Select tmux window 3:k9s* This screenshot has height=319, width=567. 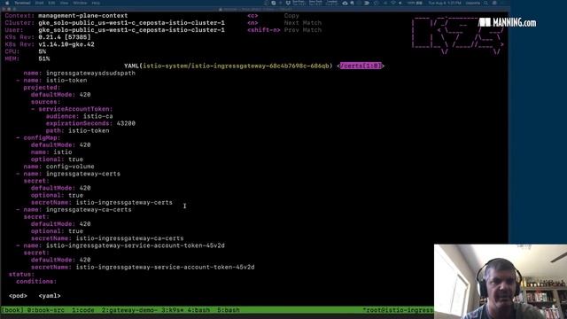[x=172, y=310]
